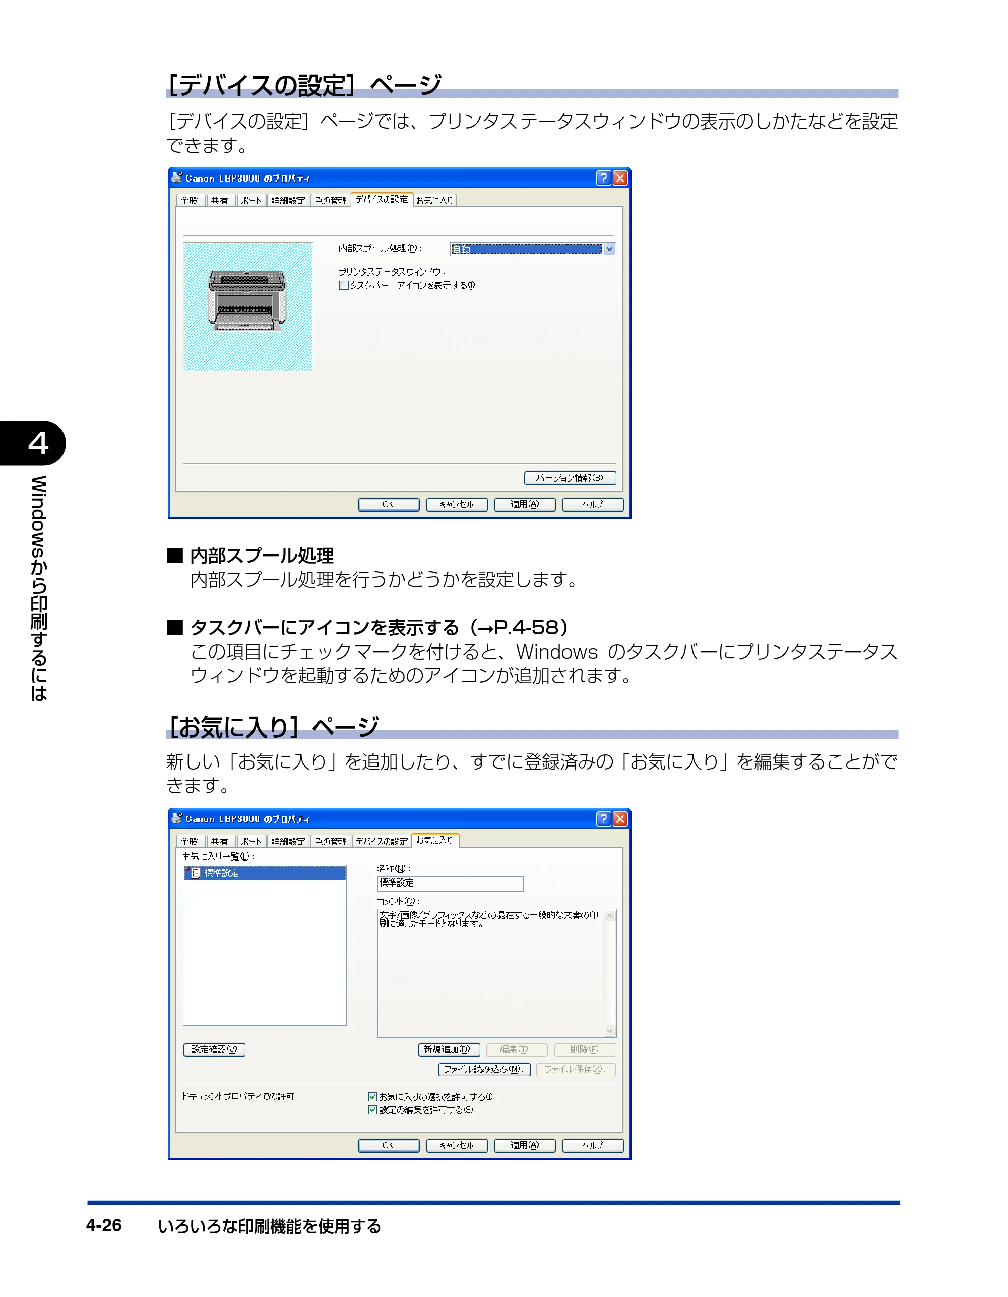Viewport: 1008px width, 1297px height.
Task: Close the upper Canon LBP3000 properties dialog
Action: [620, 178]
